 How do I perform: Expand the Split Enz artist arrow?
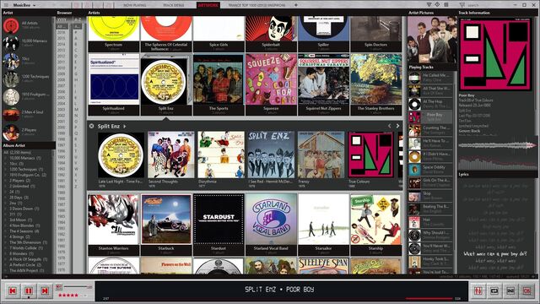124,127
